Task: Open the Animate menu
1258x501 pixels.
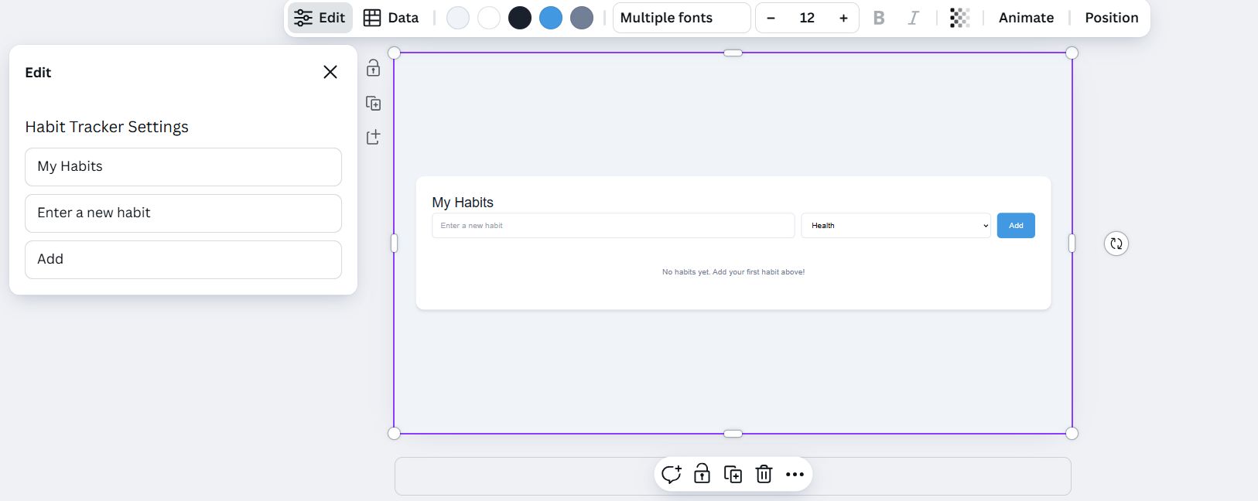Action: 1026,18
